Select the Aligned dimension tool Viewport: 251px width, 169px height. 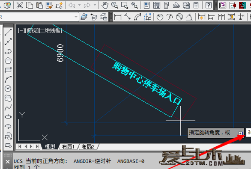point(128,17)
